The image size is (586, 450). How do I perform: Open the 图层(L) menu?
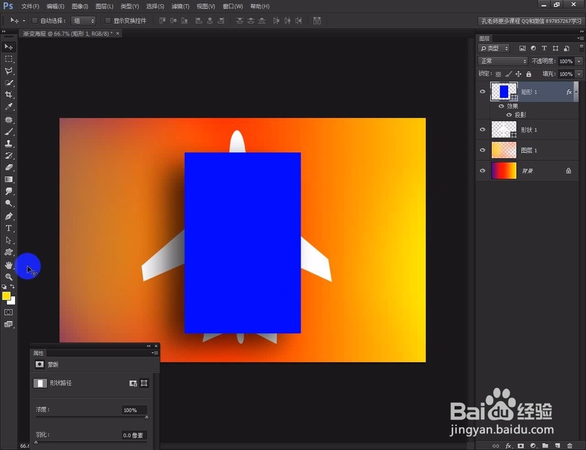coord(104,6)
